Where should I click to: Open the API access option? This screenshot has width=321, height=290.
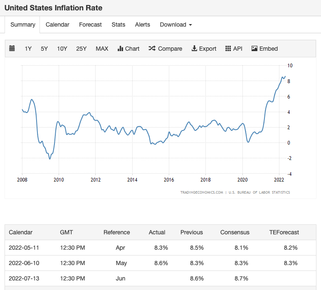coord(234,49)
